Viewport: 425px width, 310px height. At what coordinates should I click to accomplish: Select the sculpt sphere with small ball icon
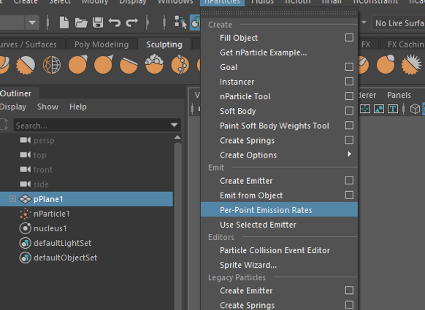click(x=386, y=64)
